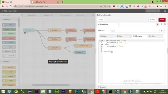Viewport: 168px width, 94px height.
Task: Pick the complete node in palette
Action: coord(9,34)
